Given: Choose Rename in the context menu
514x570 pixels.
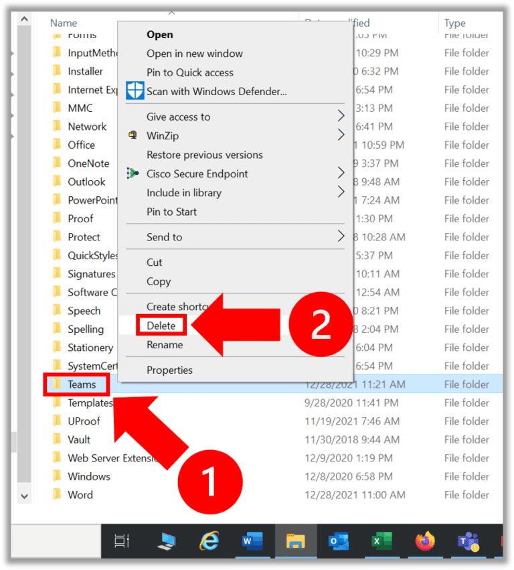Looking at the screenshot, I should (165, 345).
